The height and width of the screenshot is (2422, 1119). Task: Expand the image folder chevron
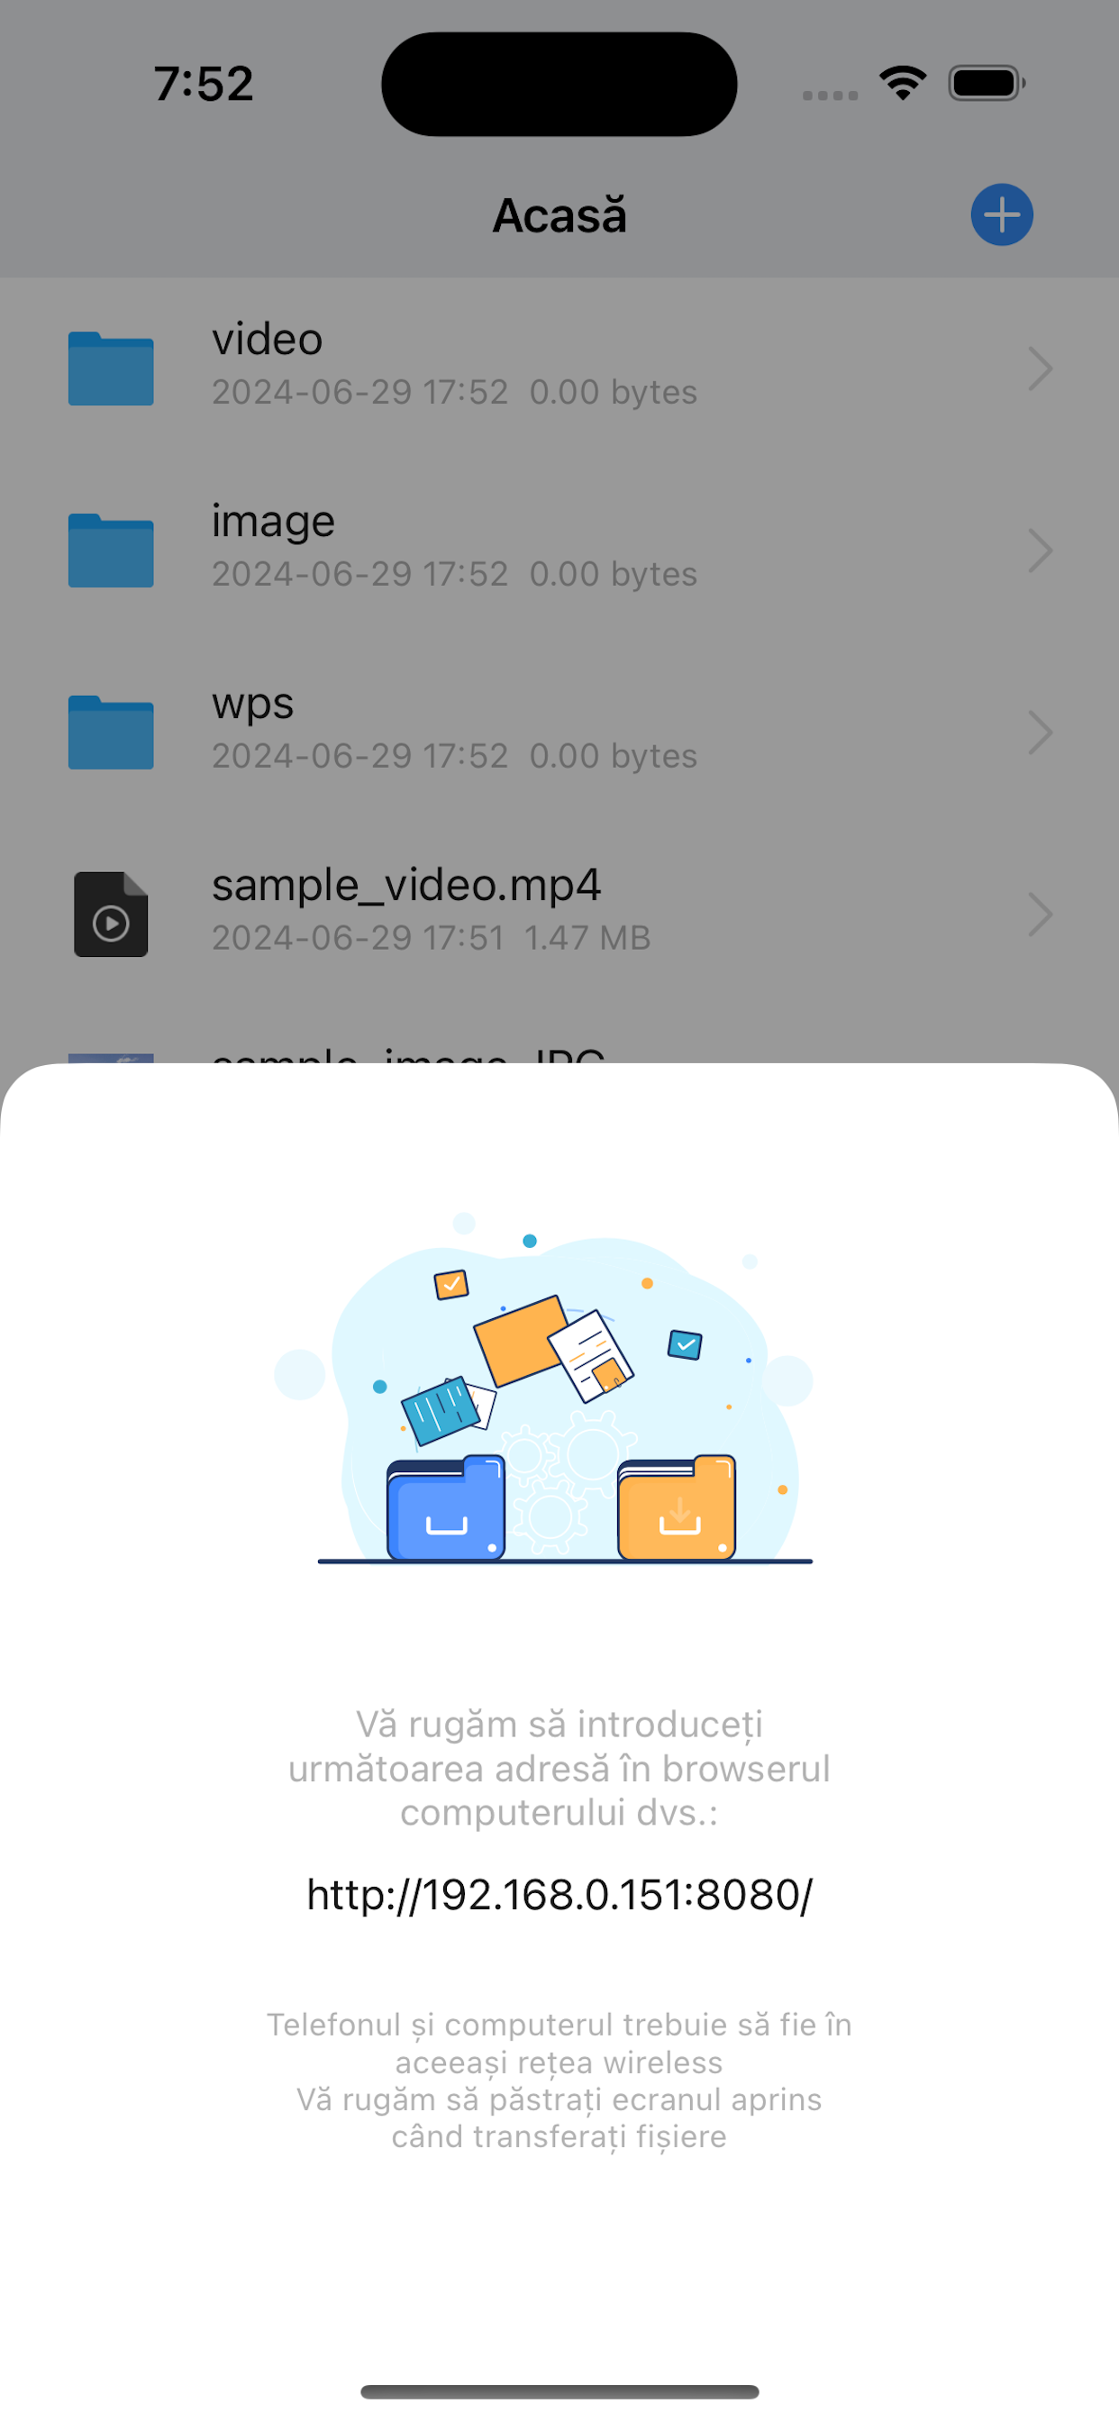1039,550
